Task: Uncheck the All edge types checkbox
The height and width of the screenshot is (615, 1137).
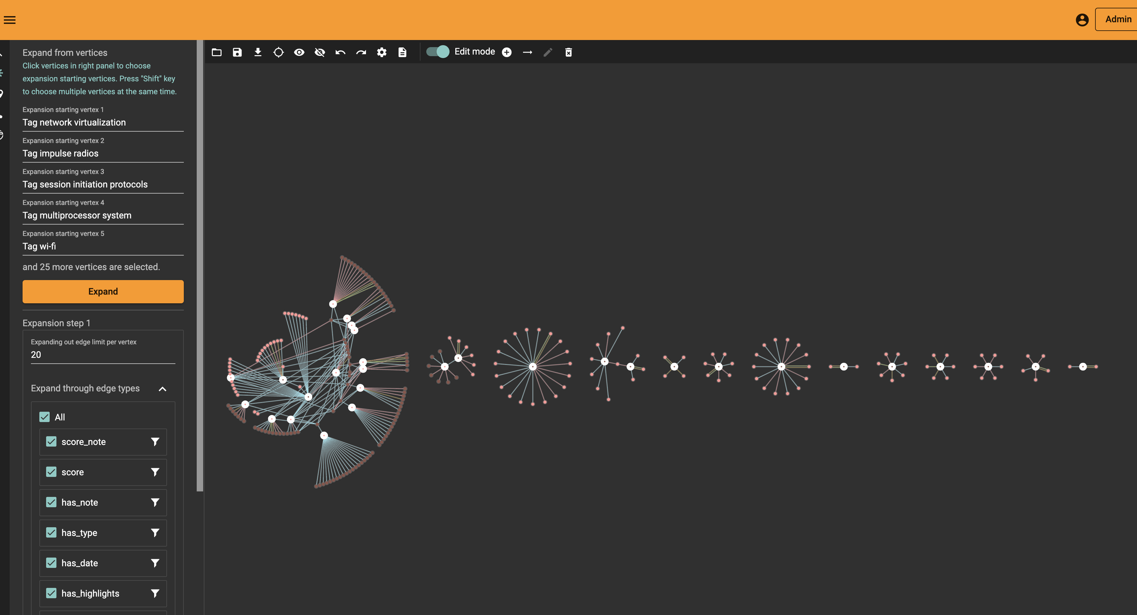Action: click(44, 417)
